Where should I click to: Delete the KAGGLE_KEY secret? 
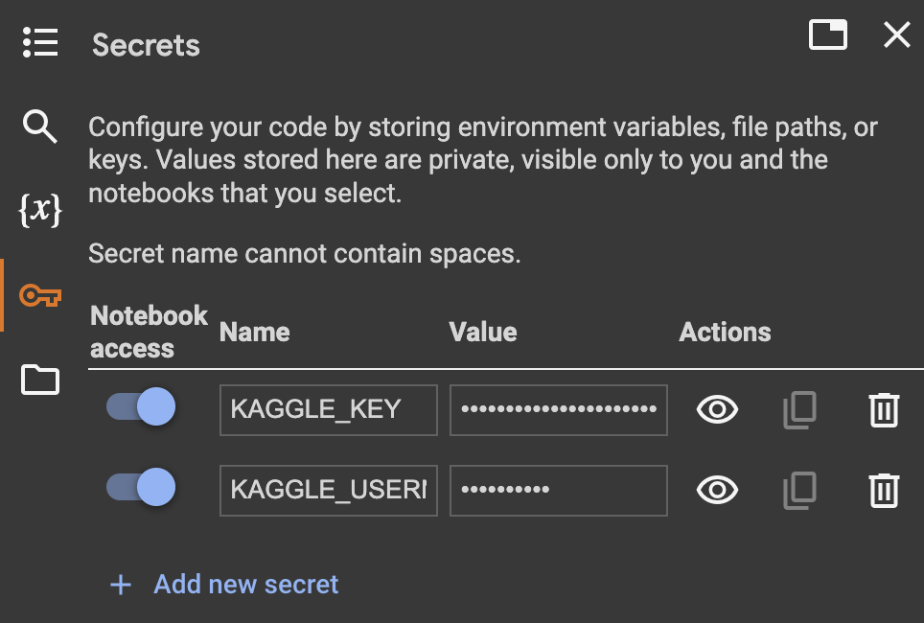(884, 409)
